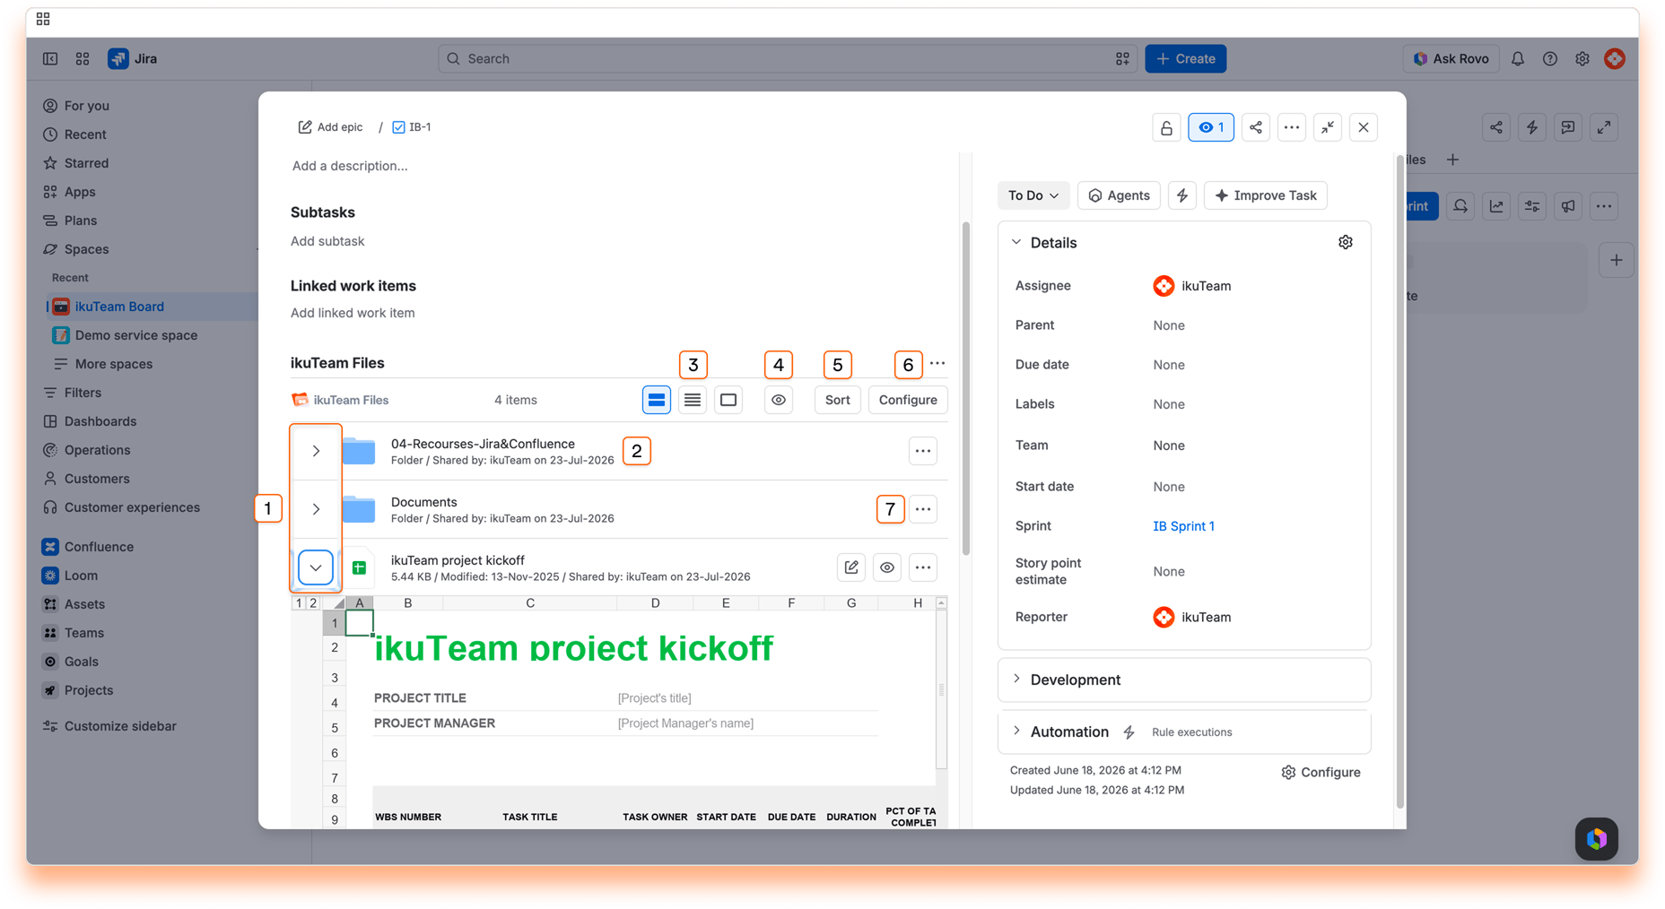Click the Search input field
This screenshot has width=1665, height=909.
click(x=788, y=58)
